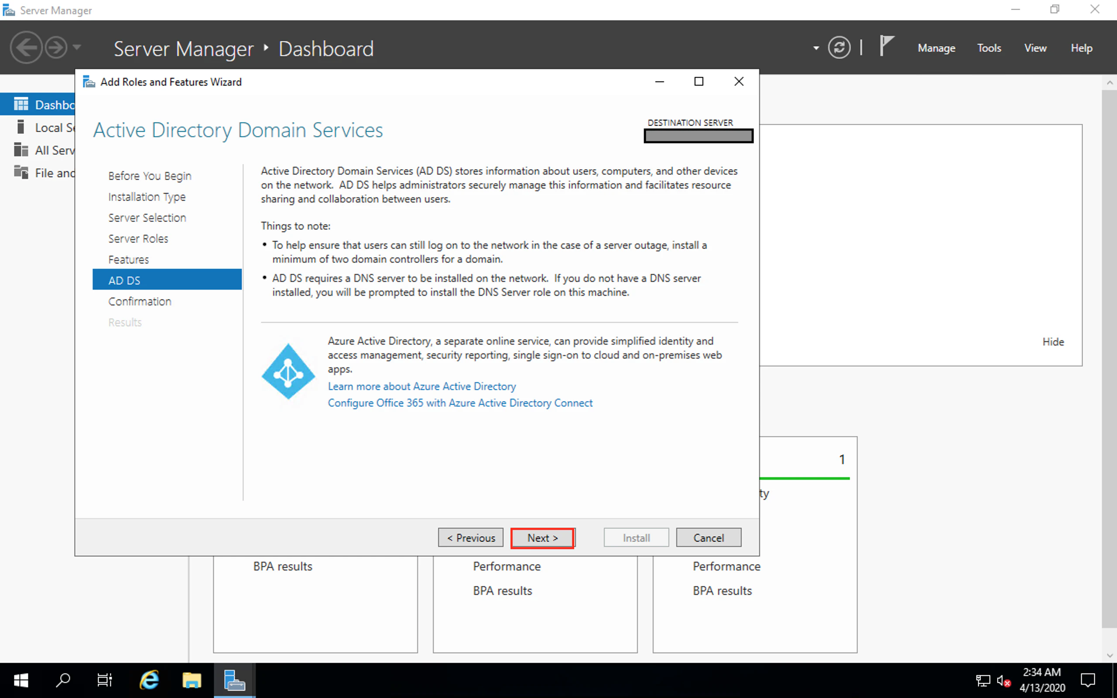Click Performance in the right server tile
Viewport: 1117px width, 698px height.
click(x=726, y=566)
